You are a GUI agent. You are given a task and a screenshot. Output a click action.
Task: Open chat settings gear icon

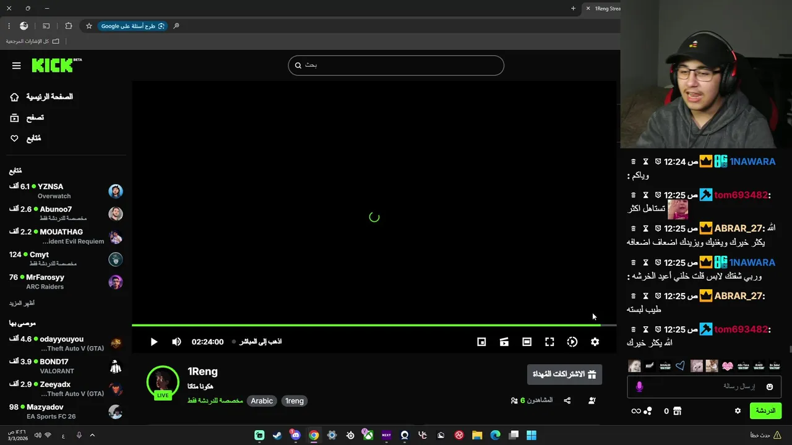pyautogui.click(x=738, y=411)
